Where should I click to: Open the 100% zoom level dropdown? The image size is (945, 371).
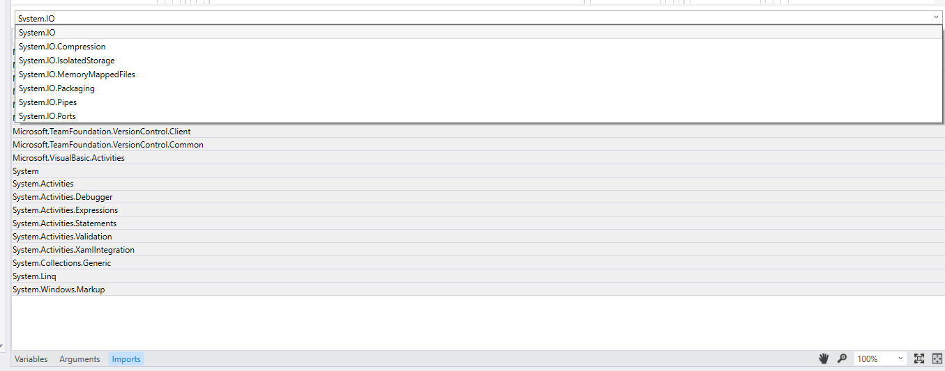tap(880, 358)
